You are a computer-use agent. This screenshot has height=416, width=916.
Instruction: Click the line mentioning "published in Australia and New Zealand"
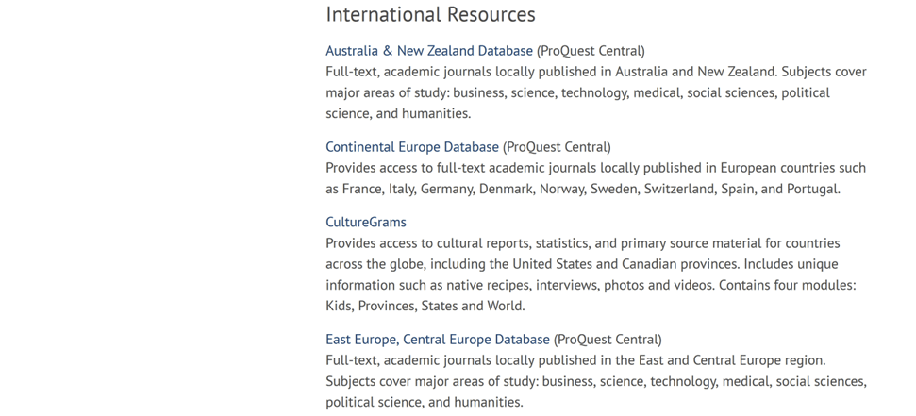pyautogui.click(x=595, y=72)
